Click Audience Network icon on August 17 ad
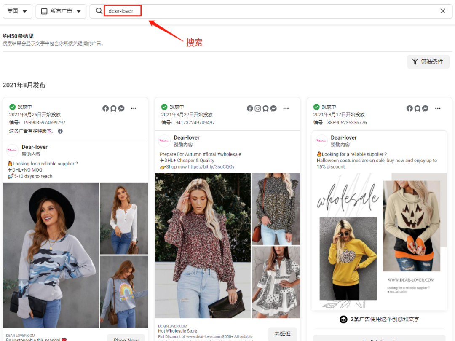 pos(417,109)
